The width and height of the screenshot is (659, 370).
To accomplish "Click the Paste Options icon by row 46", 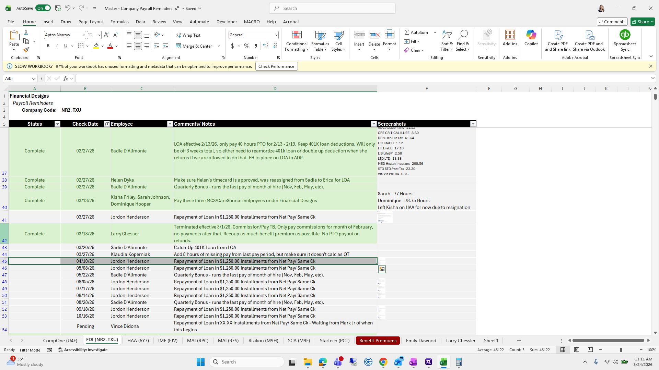I will click(x=382, y=270).
